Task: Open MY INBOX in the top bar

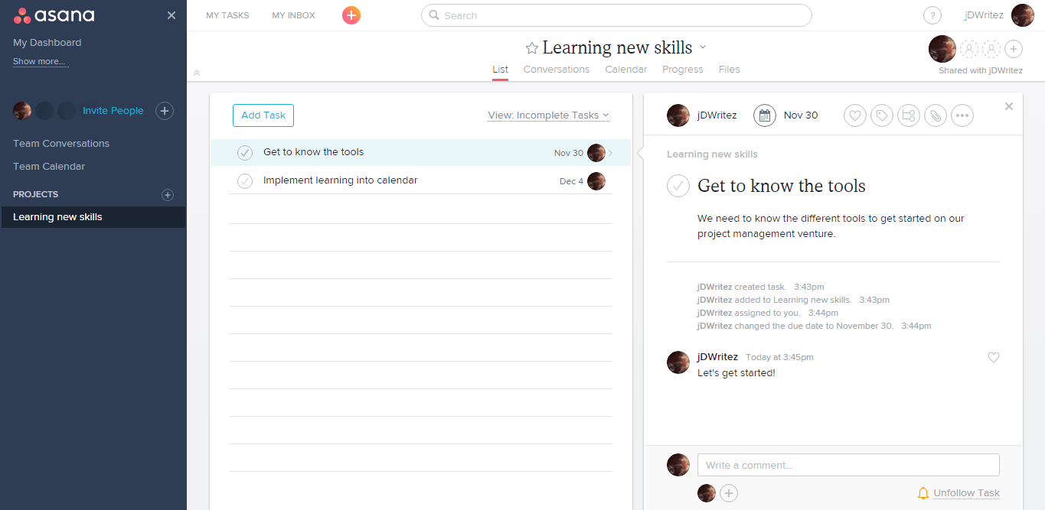Action: pos(293,15)
